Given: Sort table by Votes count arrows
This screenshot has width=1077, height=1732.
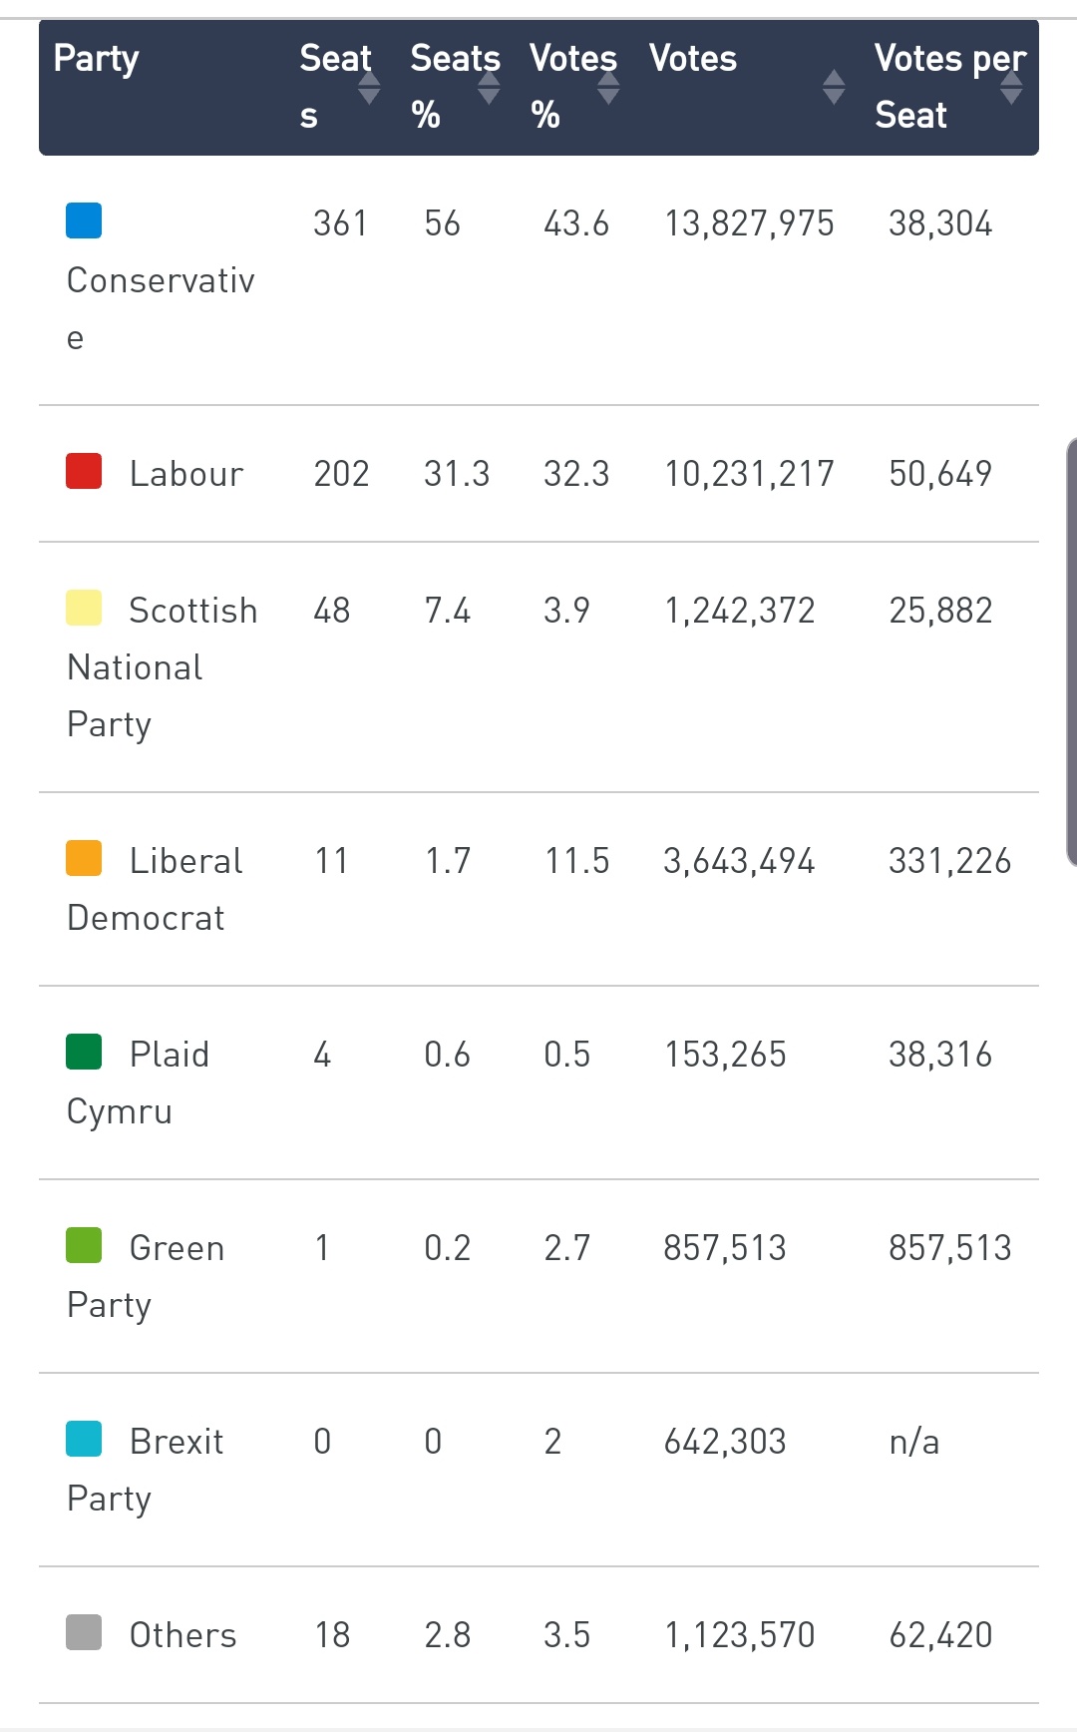Looking at the screenshot, I should pyautogui.click(x=834, y=88).
